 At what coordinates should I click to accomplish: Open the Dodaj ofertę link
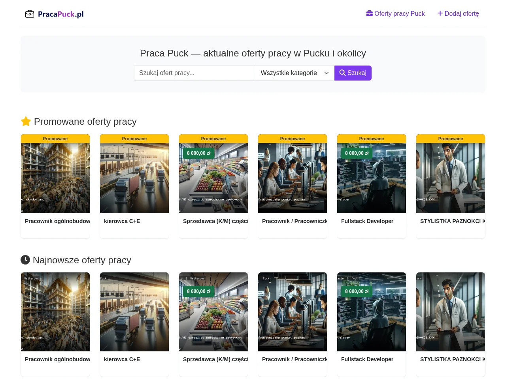click(x=458, y=13)
